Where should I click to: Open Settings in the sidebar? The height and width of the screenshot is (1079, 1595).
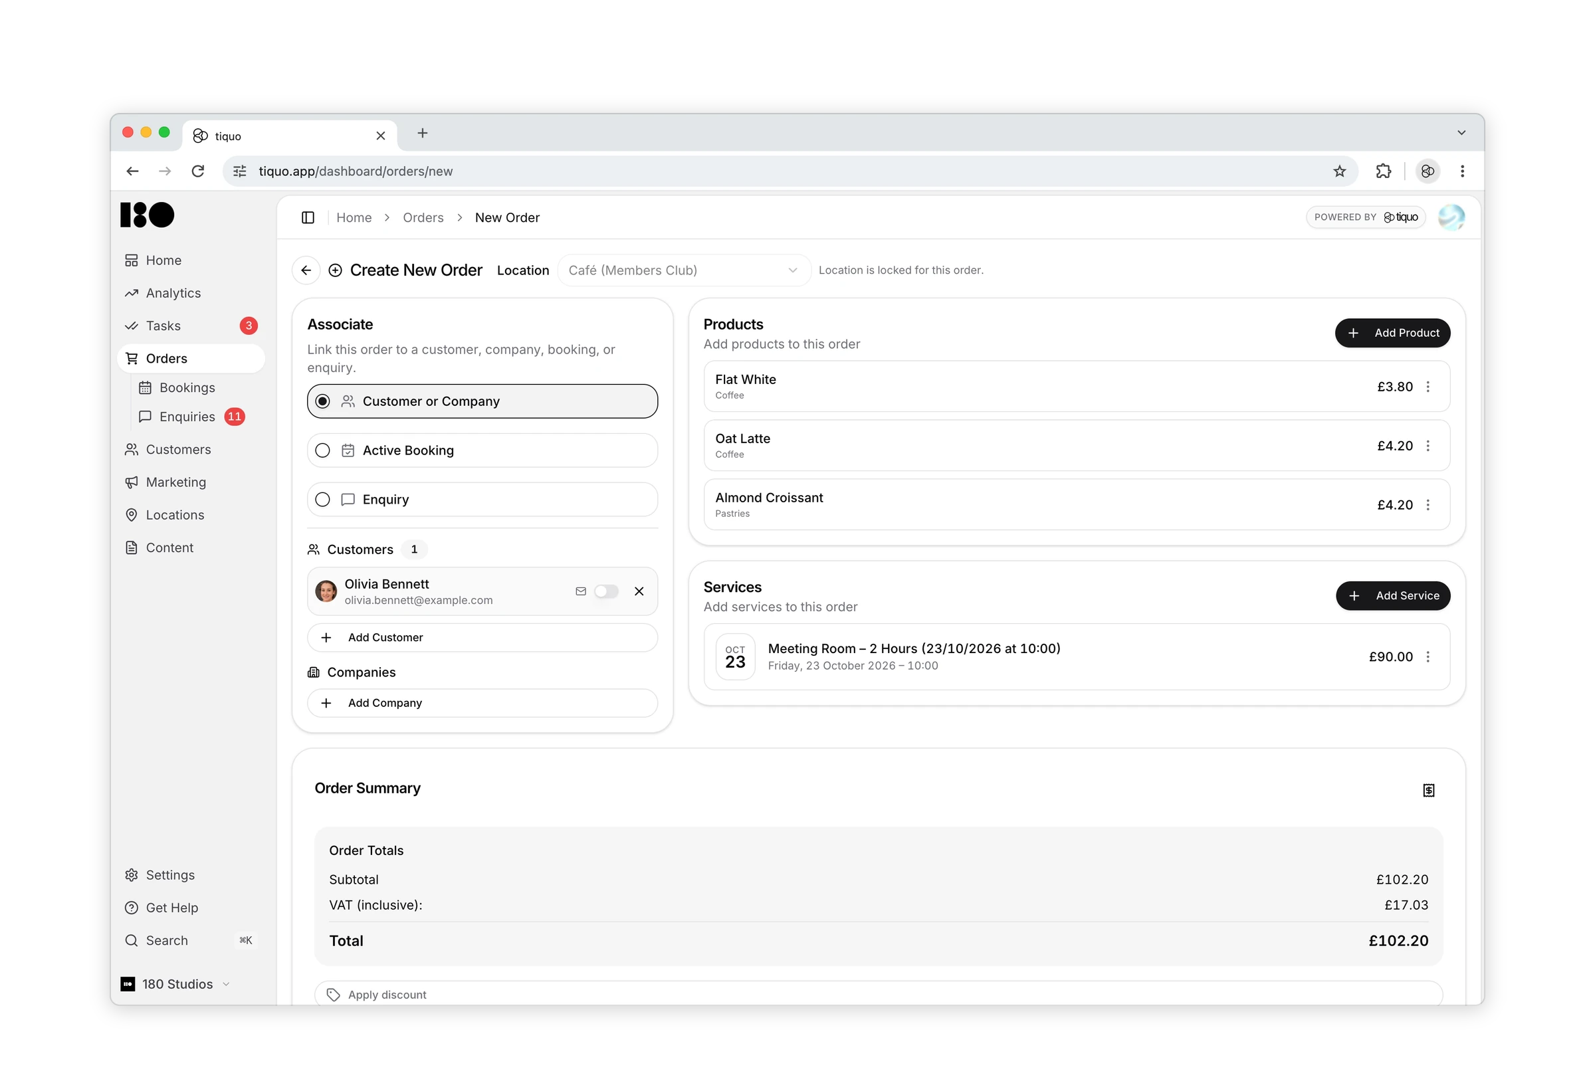191,874
